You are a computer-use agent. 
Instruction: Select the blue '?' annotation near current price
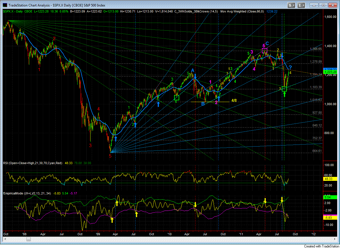290,67
